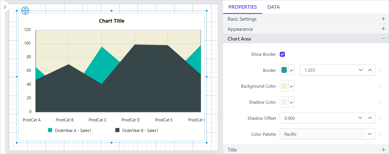Toggle the advanced checkbox beside Border

[x=381, y=70]
